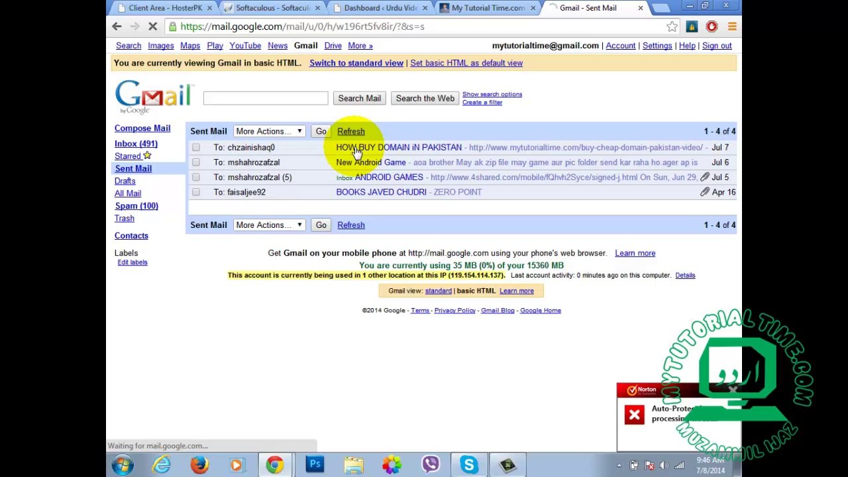This screenshot has height=477, width=848.
Task: Open BOOKS JAVED CHUDRI message
Action: pyautogui.click(x=381, y=192)
